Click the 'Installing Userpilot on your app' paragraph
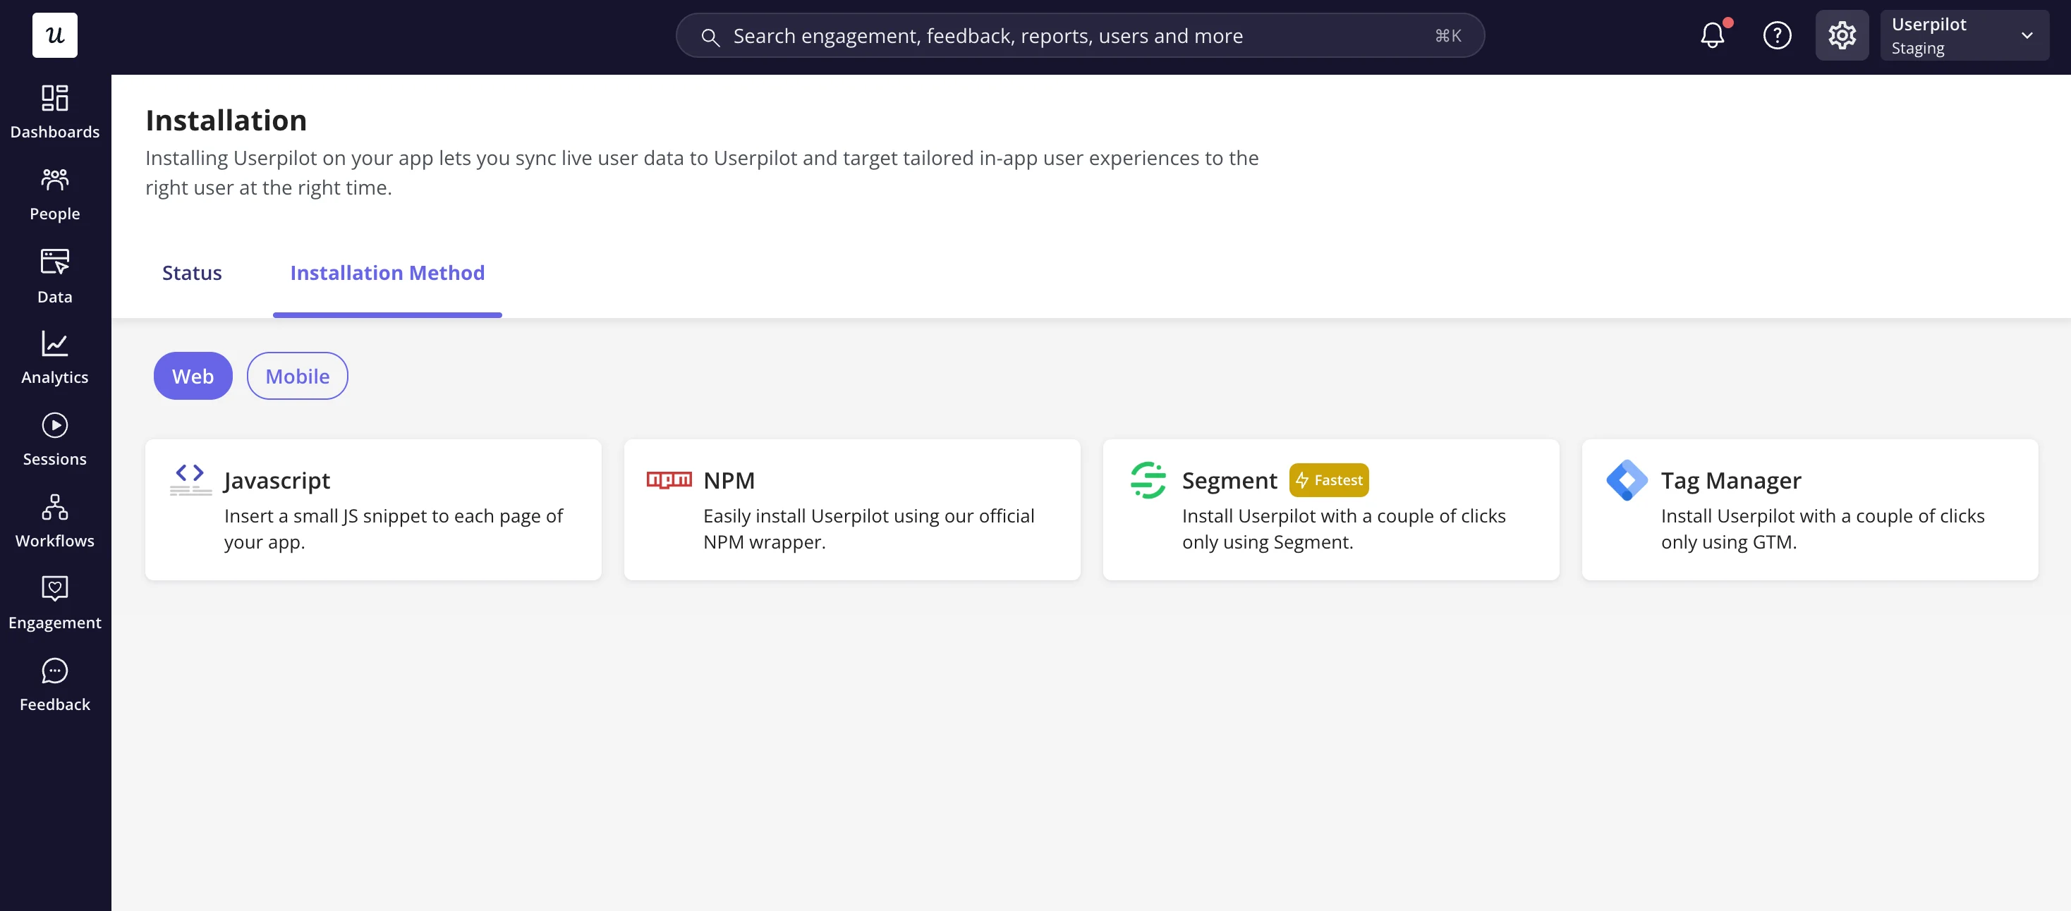This screenshot has height=911, width=2071. point(702,173)
